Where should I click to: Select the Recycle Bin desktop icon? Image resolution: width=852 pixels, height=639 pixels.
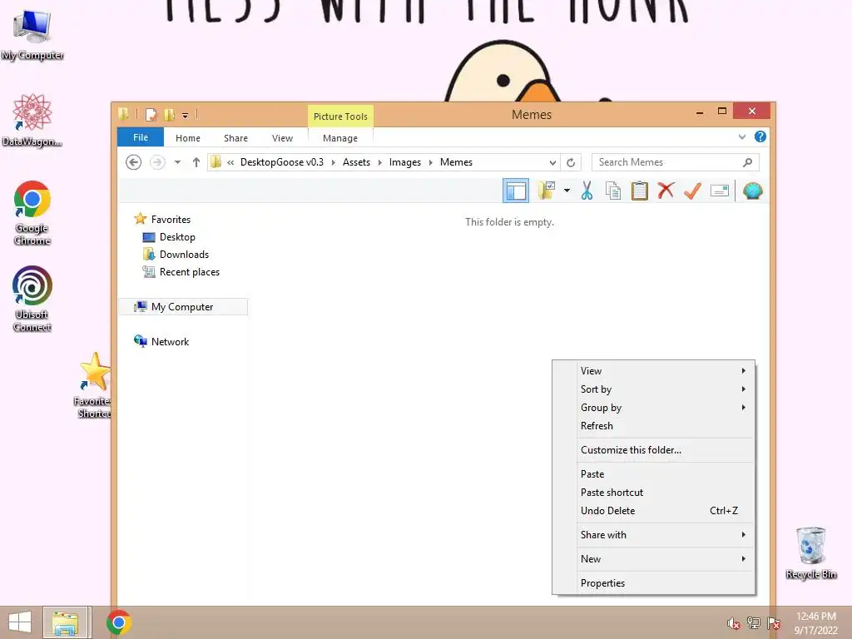pos(810,552)
